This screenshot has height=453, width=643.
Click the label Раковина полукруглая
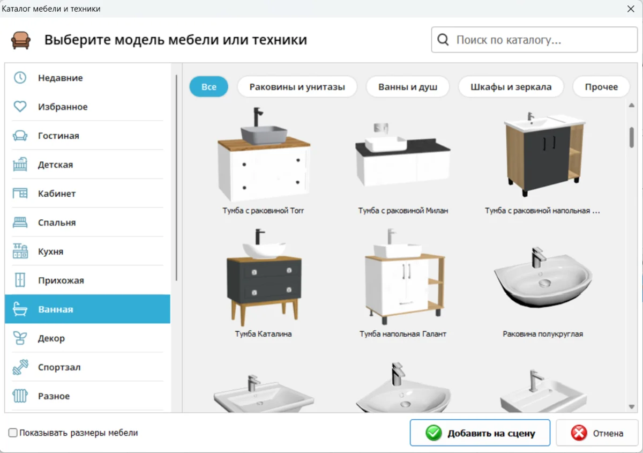click(543, 334)
